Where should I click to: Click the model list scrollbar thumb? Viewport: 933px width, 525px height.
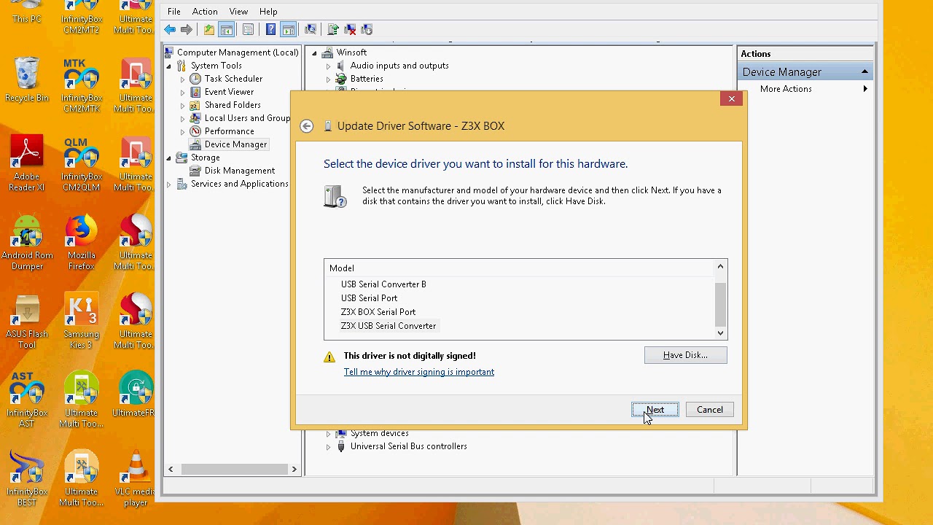pyautogui.click(x=721, y=305)
